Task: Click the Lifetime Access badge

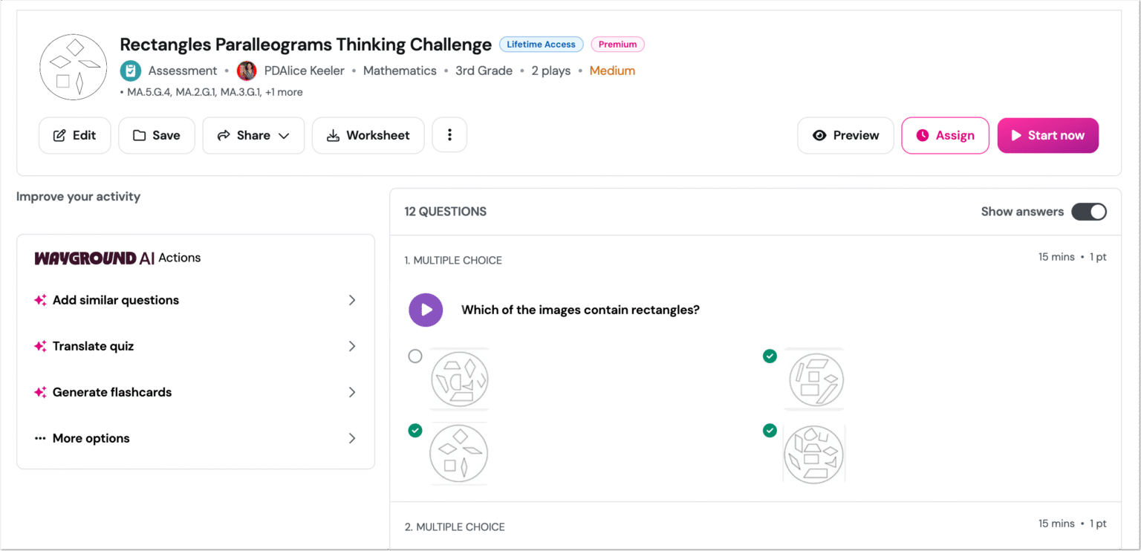Action: point(541,44)
